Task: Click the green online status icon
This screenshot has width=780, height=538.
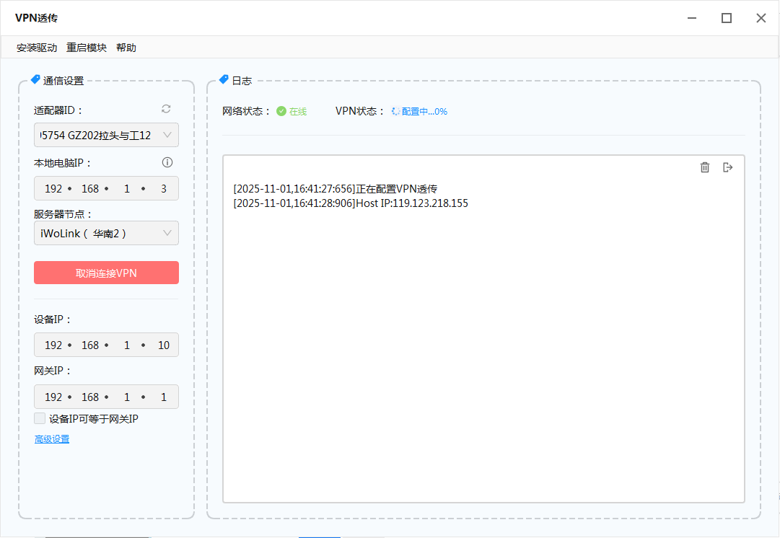Action: (x=281, y=112)
